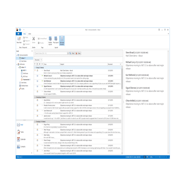
Task: Collapse the Tuesday group
Action: pyautogui.click(x=35, y=121)
